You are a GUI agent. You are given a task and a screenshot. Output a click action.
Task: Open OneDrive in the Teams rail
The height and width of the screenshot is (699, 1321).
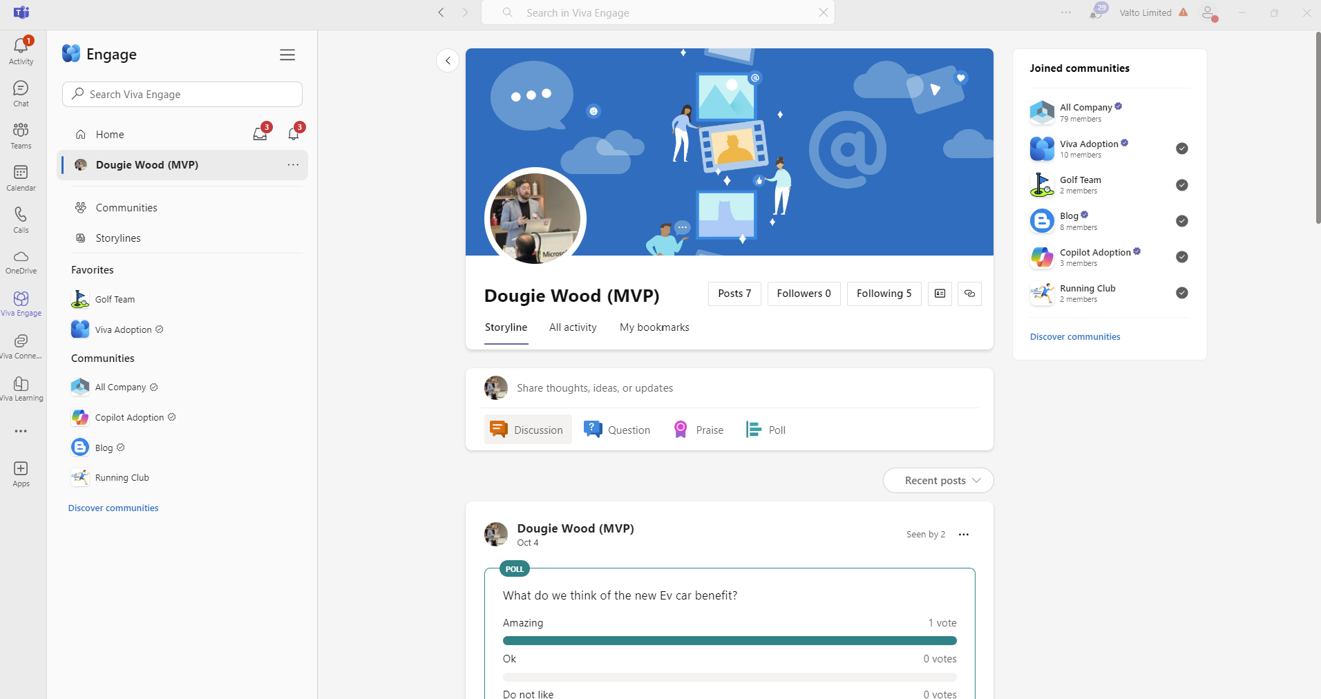(21, 262)
